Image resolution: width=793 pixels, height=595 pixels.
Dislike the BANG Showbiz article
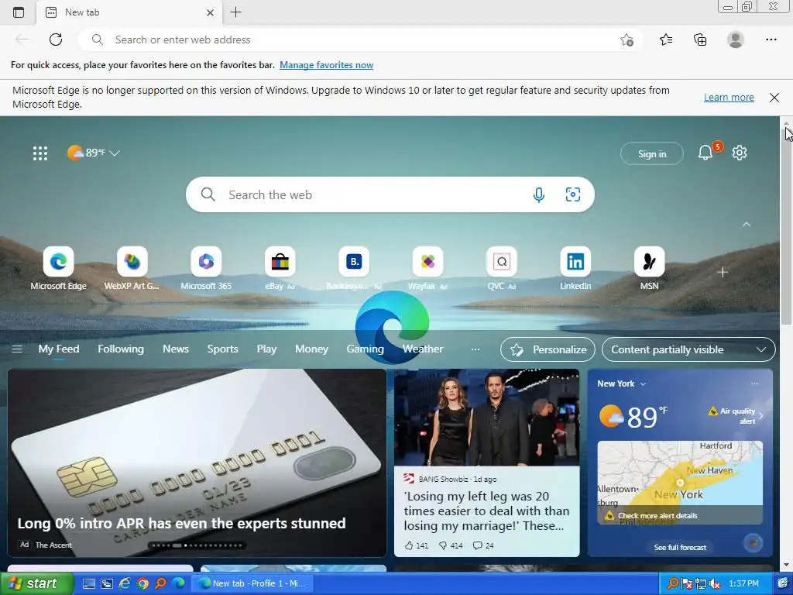(x=451, y=545)
